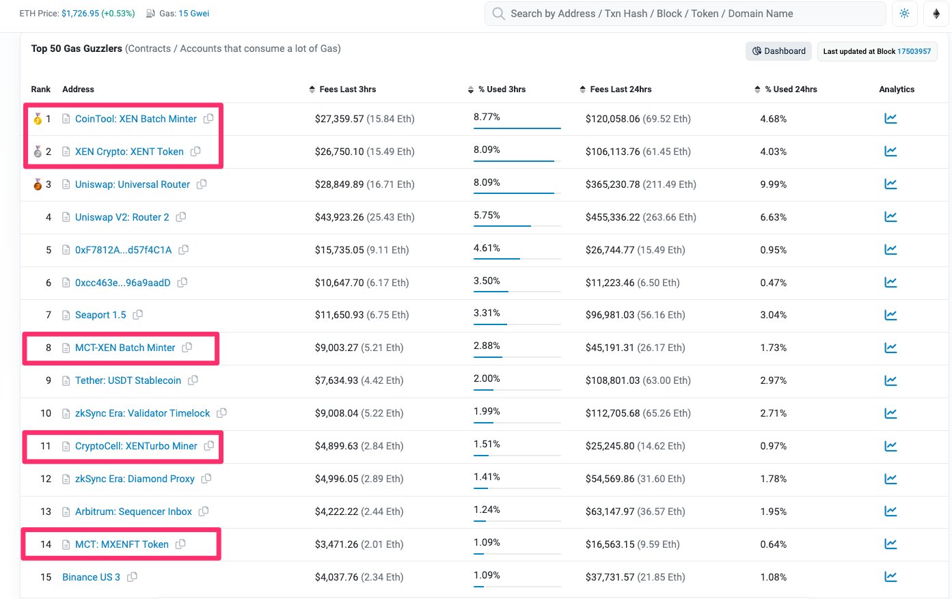
Task: Open analytics chart for Binance US 3
Action: [890, 577]
